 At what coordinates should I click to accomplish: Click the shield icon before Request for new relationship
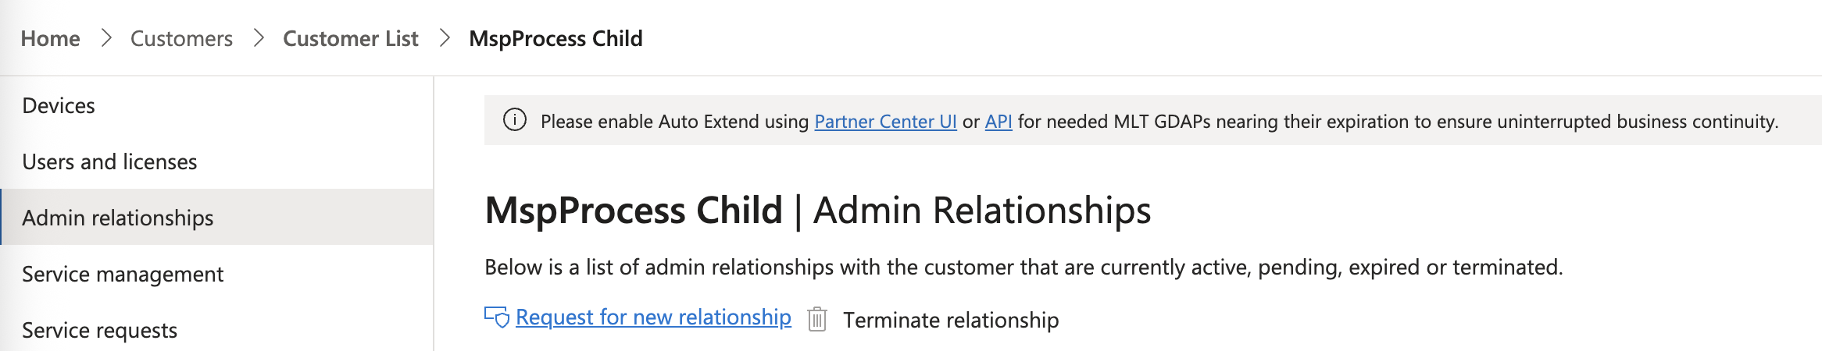(x=497, y=317)
